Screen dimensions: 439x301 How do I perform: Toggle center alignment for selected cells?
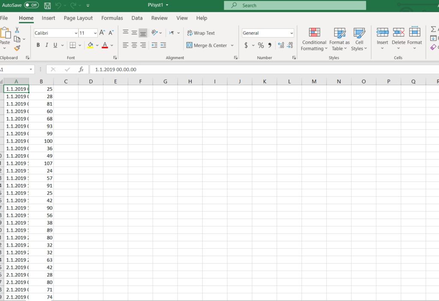coord(134,45)
